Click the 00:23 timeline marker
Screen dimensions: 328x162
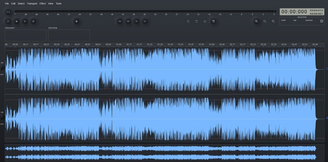coord(46,44)
